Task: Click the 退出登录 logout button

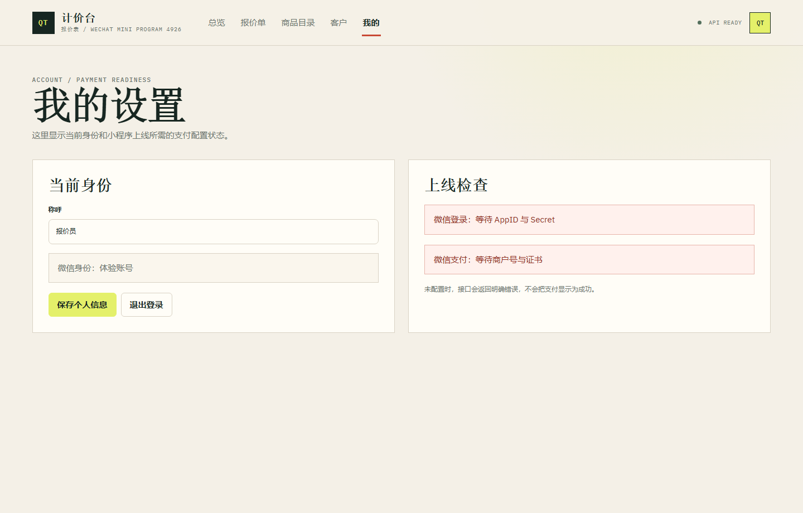Action: click(x=147, y=305)
